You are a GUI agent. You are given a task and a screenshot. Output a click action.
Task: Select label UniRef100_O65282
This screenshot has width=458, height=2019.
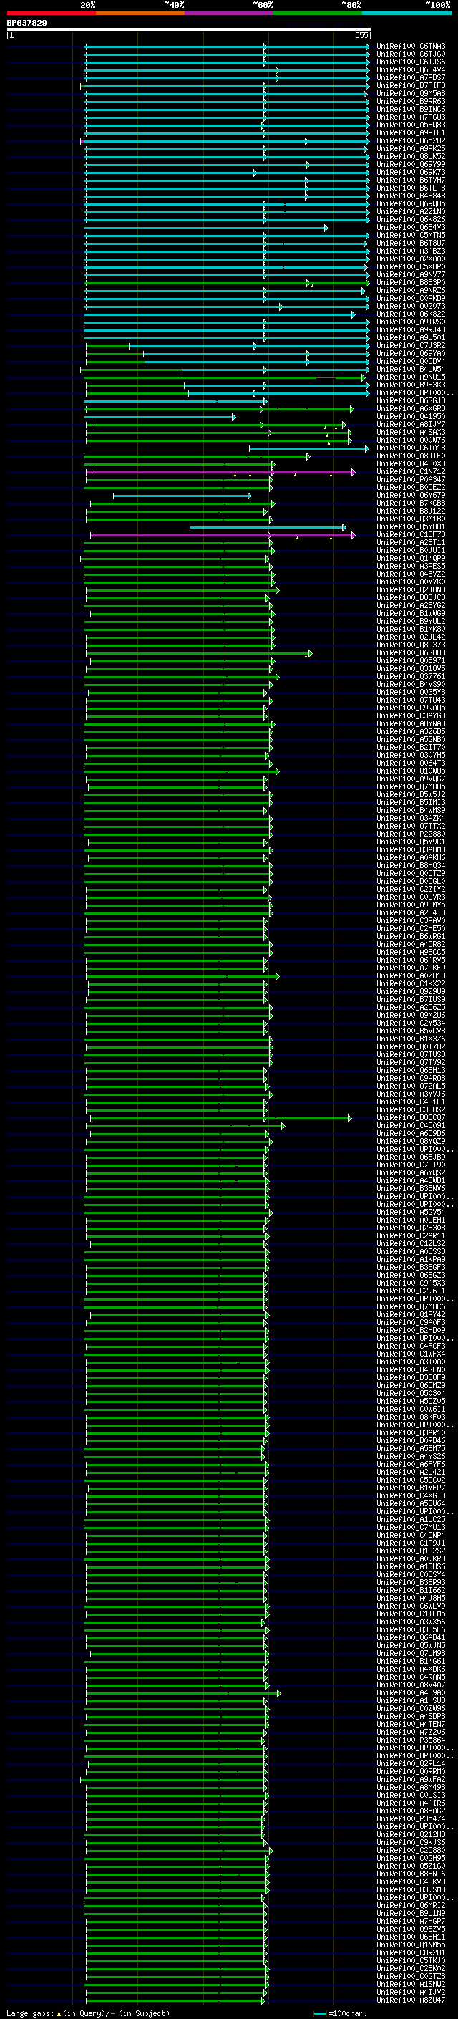pos(411,141)
